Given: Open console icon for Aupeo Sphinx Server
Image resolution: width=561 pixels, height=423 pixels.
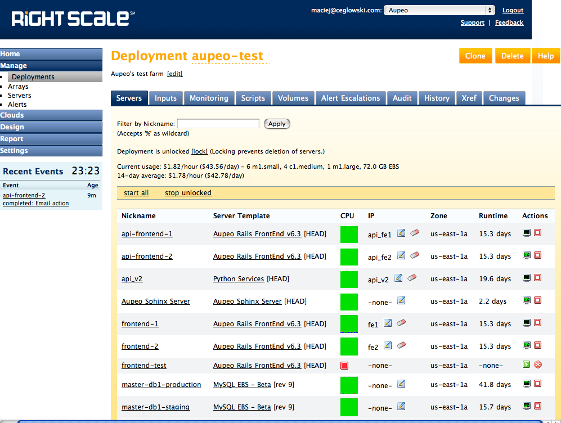Looking at the screenshot, I should point(526,300).
